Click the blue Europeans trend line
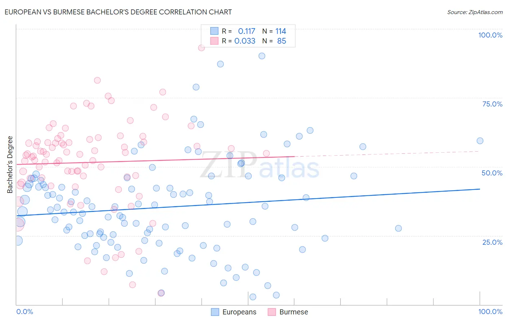Image resolution: width=507 pixels, height=322 pixels. pyautogui.click(x=248, y=202)
